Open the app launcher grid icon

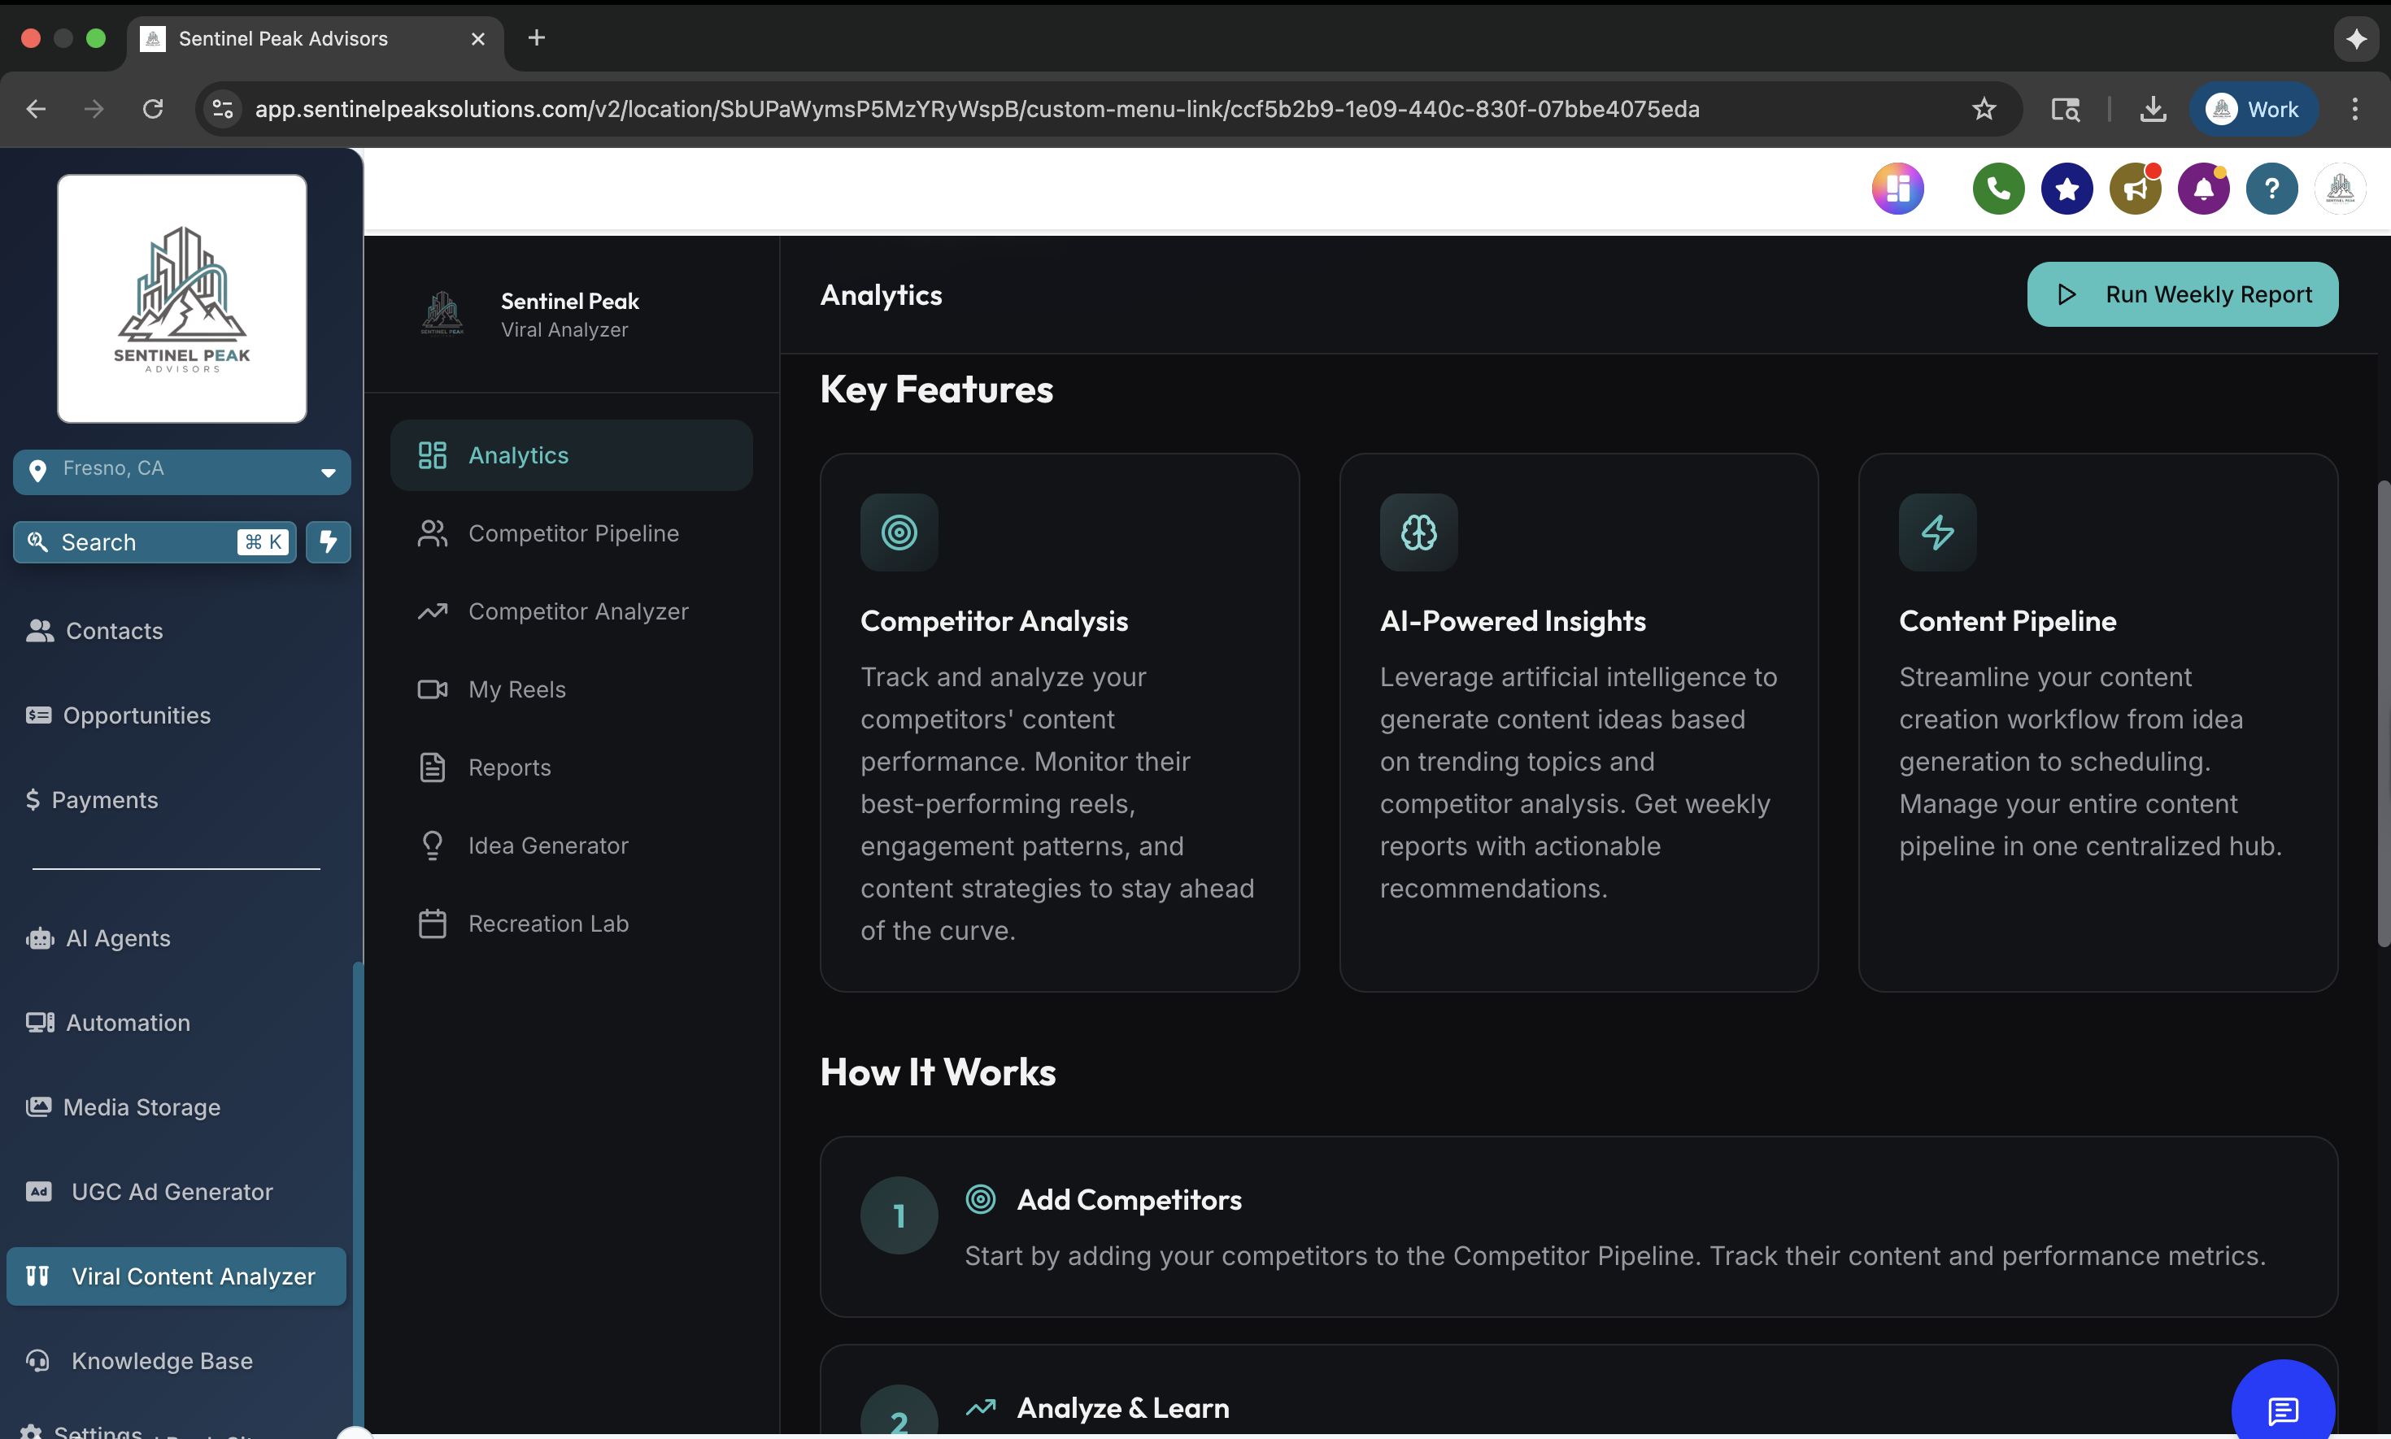pyautogui.click(x=1898, y=188)
